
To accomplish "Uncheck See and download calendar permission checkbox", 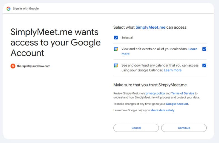I will 204,65.
